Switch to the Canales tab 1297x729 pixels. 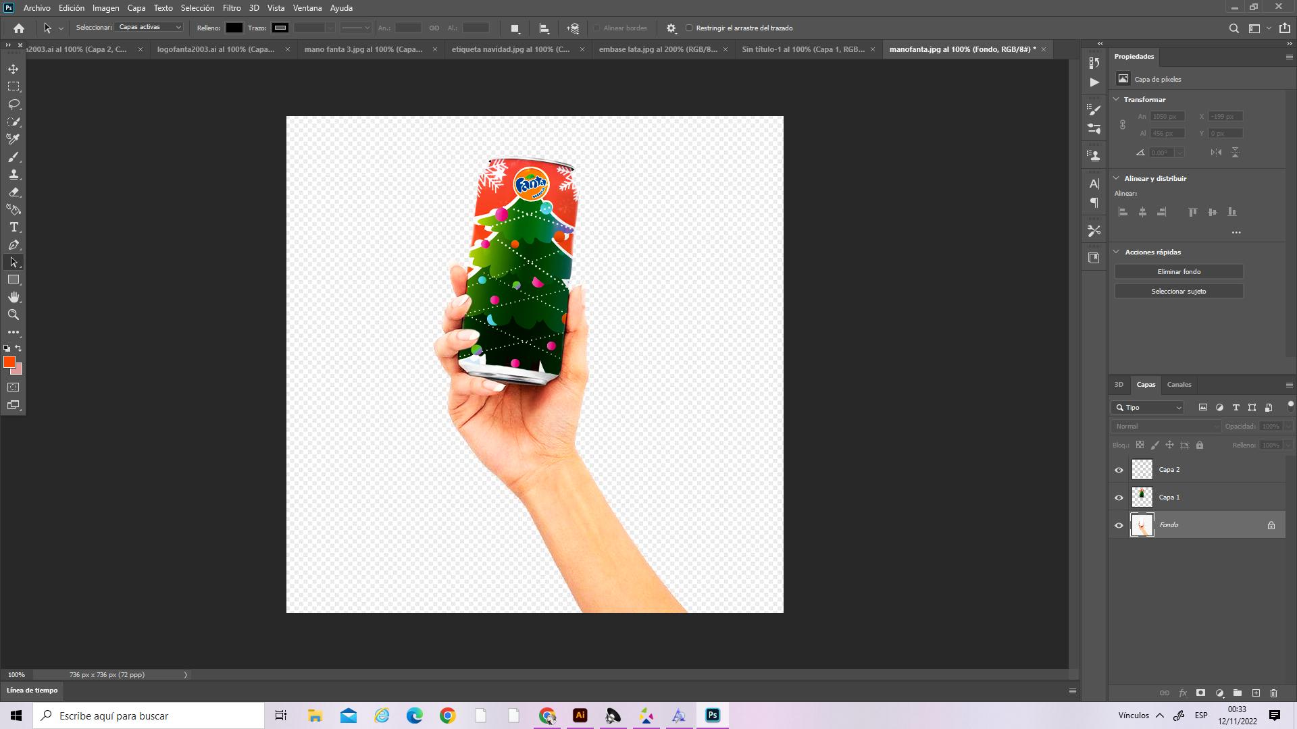(1179, 385)
